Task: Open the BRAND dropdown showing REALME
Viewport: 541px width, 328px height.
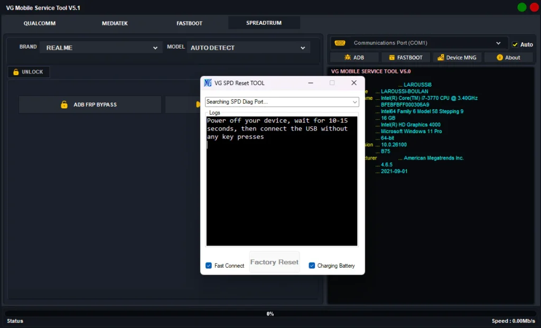Action: [101, 48]
